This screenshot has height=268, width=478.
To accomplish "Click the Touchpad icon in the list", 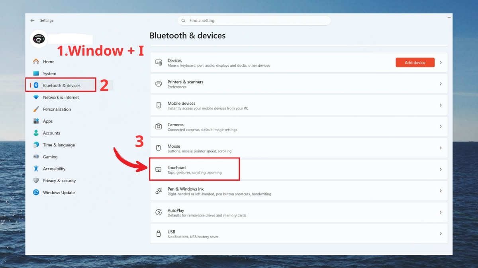I will point(159,170).
